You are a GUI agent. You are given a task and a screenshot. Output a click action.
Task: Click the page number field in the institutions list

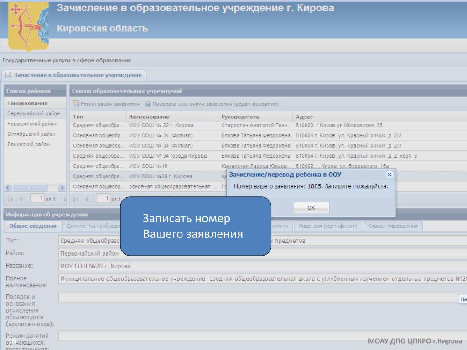[x=103, y=198]
